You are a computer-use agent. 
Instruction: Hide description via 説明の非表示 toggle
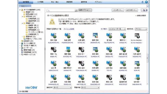(141, 16)
